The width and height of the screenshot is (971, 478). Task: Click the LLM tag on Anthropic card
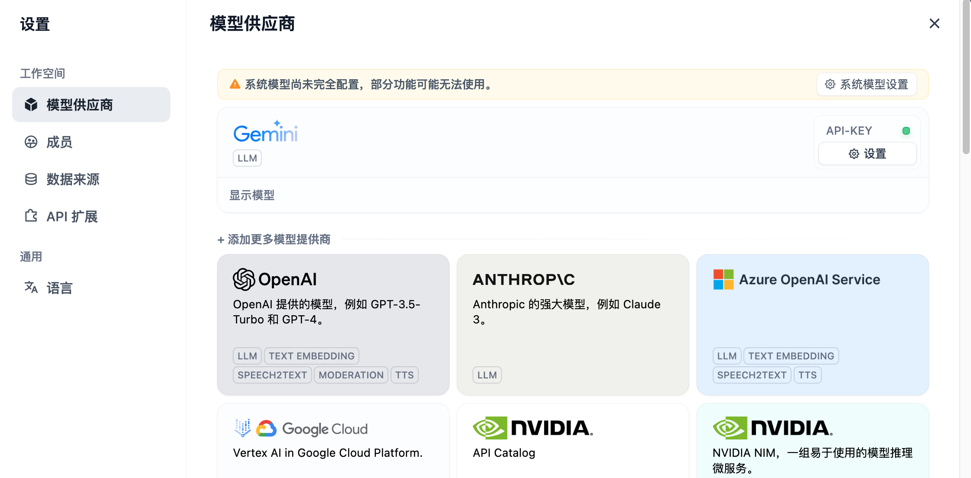[x=487, y=375]
